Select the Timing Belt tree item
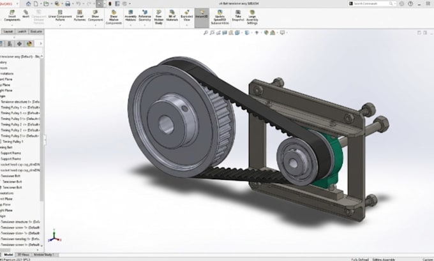This screenshot has height=261, width=434. coord(6,147)
